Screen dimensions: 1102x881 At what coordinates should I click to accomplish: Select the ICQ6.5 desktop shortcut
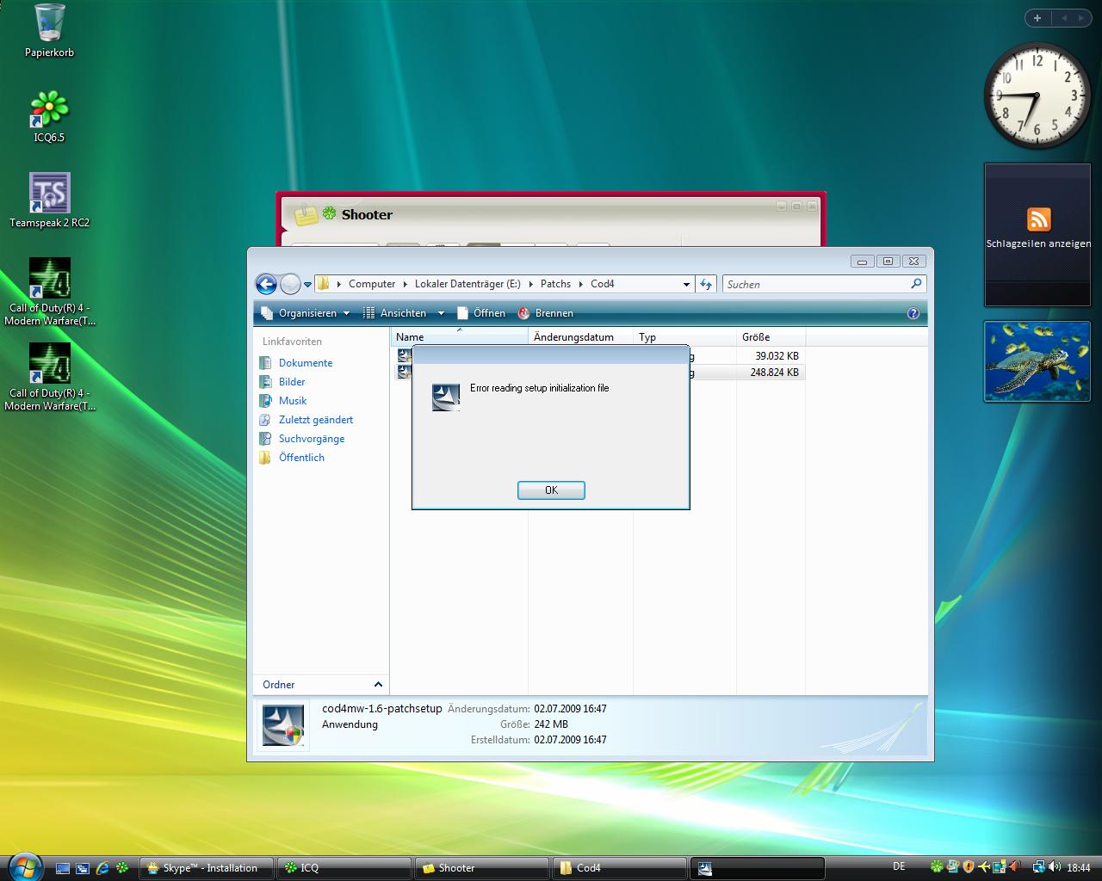click(x=49, y=116)
